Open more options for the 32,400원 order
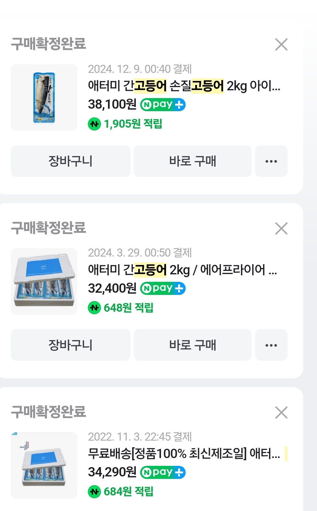 tap(271, 345)
